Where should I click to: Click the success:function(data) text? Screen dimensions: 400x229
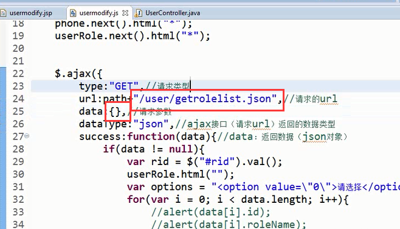pyautogui.click(x=148, y=136)
